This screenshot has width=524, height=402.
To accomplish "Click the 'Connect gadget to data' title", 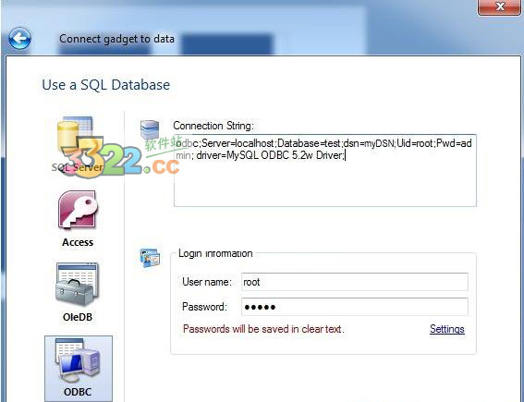I will [116, 39].
